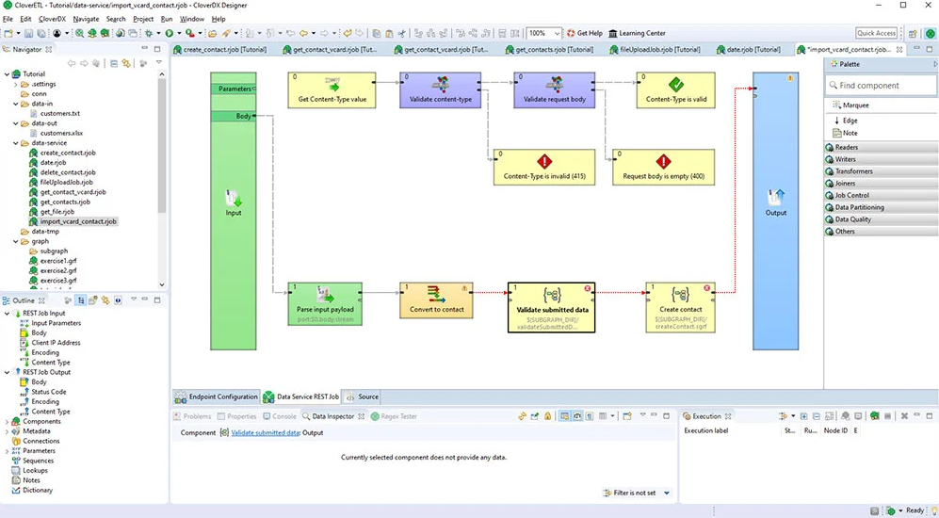The height and width of the screenshot is (518, 939).
Task: Click in the Quick Access field
Action: click(876, 33)
